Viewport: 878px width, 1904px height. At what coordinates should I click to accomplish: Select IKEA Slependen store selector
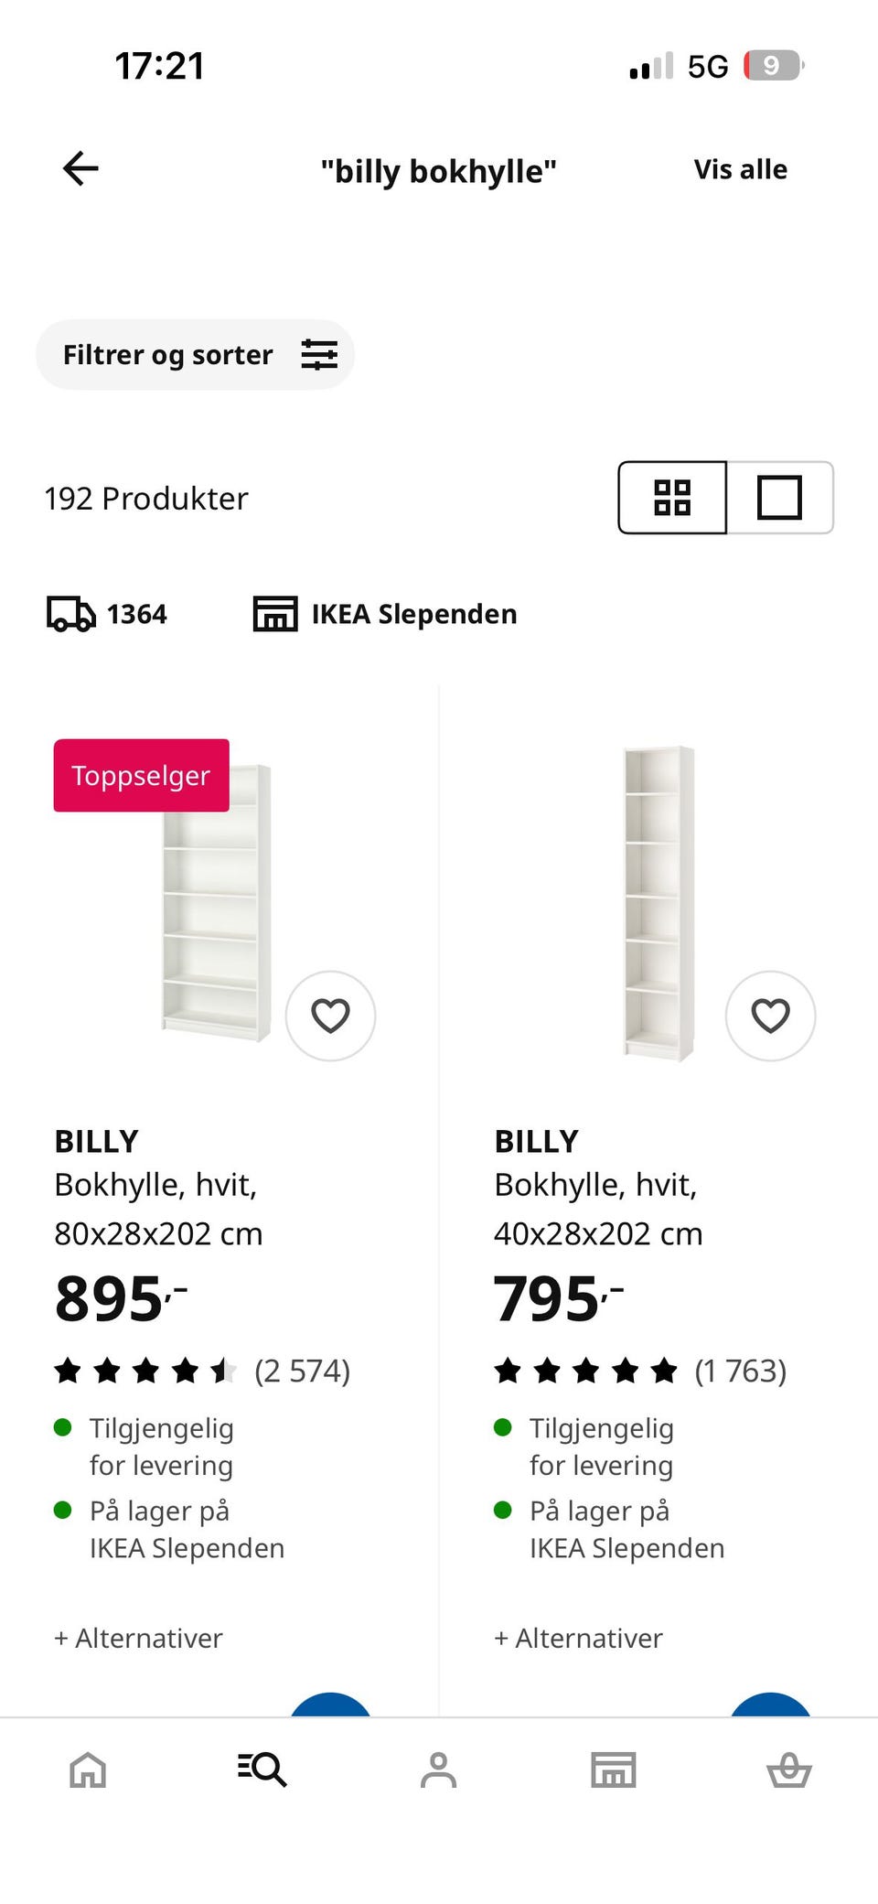(385, 614)
